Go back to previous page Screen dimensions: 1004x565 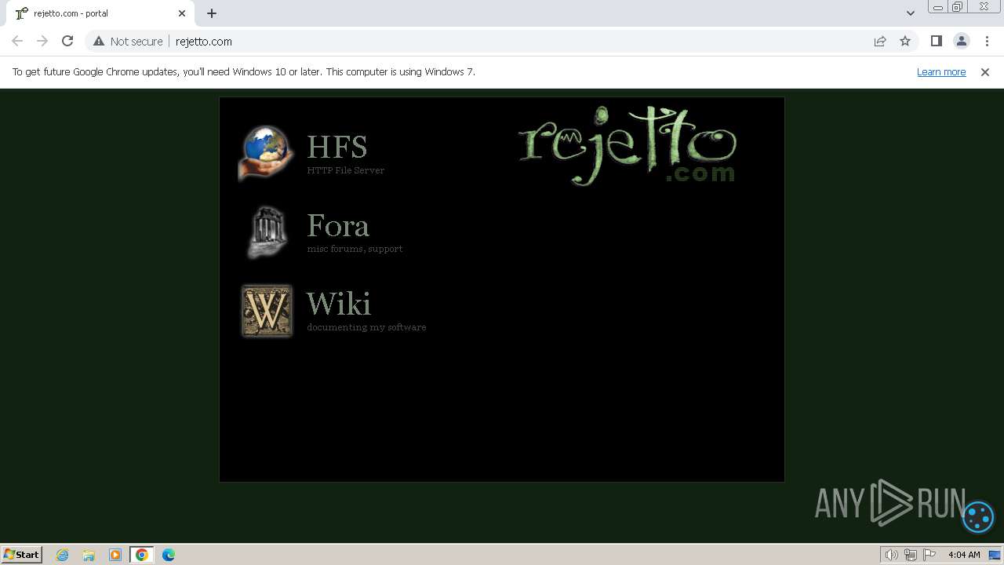click(x=17, y=41)
